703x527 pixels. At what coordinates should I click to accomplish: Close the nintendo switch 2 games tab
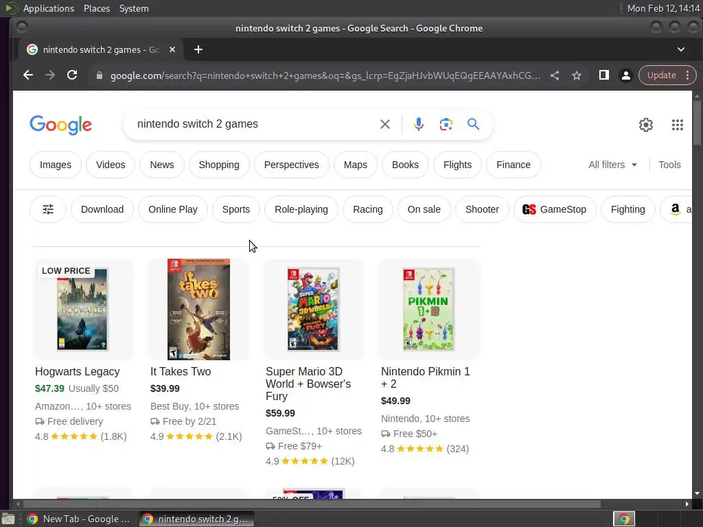click(x=172, y=49)
